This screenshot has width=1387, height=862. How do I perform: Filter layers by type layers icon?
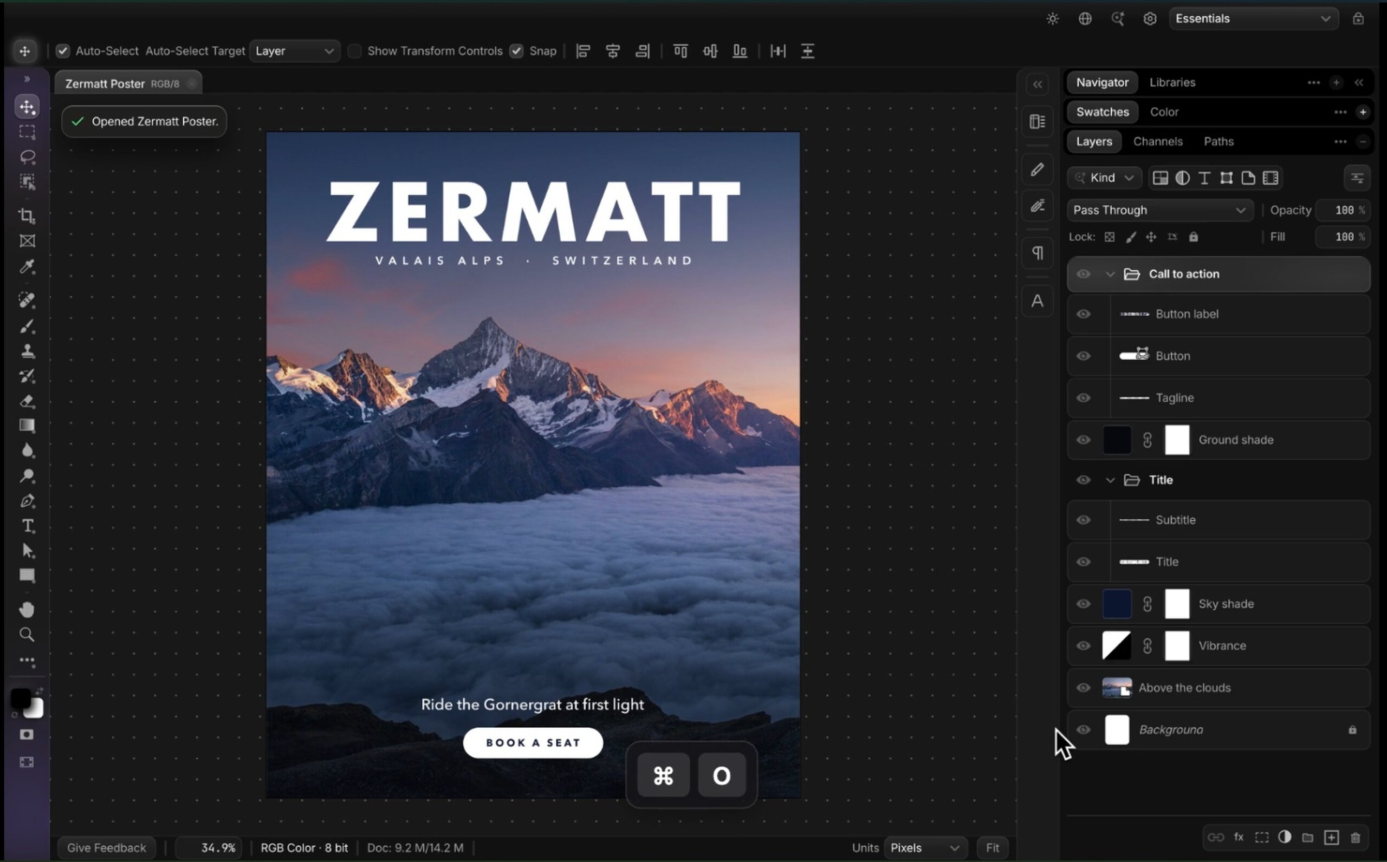(x=1204, y=179)
